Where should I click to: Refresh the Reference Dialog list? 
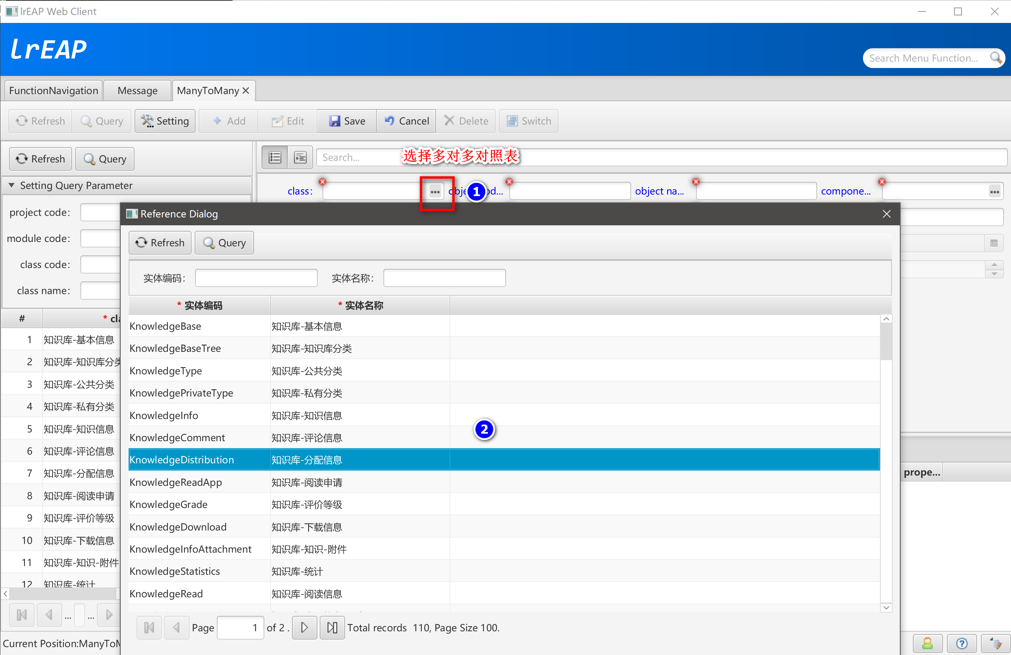pos(160,243)
